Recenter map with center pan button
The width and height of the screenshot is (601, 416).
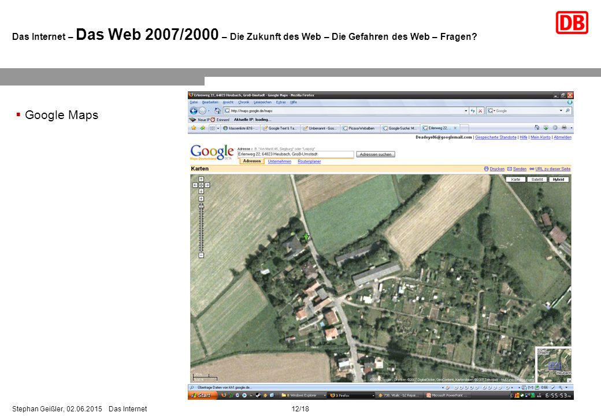[201, 185]
